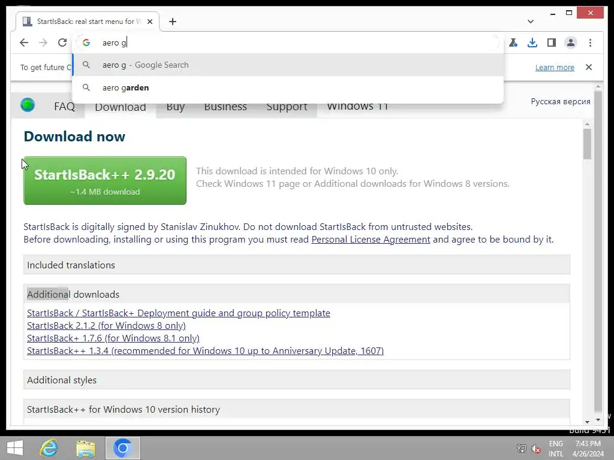
Task: Click the StartIsBack globe logo
Action: 28,105
